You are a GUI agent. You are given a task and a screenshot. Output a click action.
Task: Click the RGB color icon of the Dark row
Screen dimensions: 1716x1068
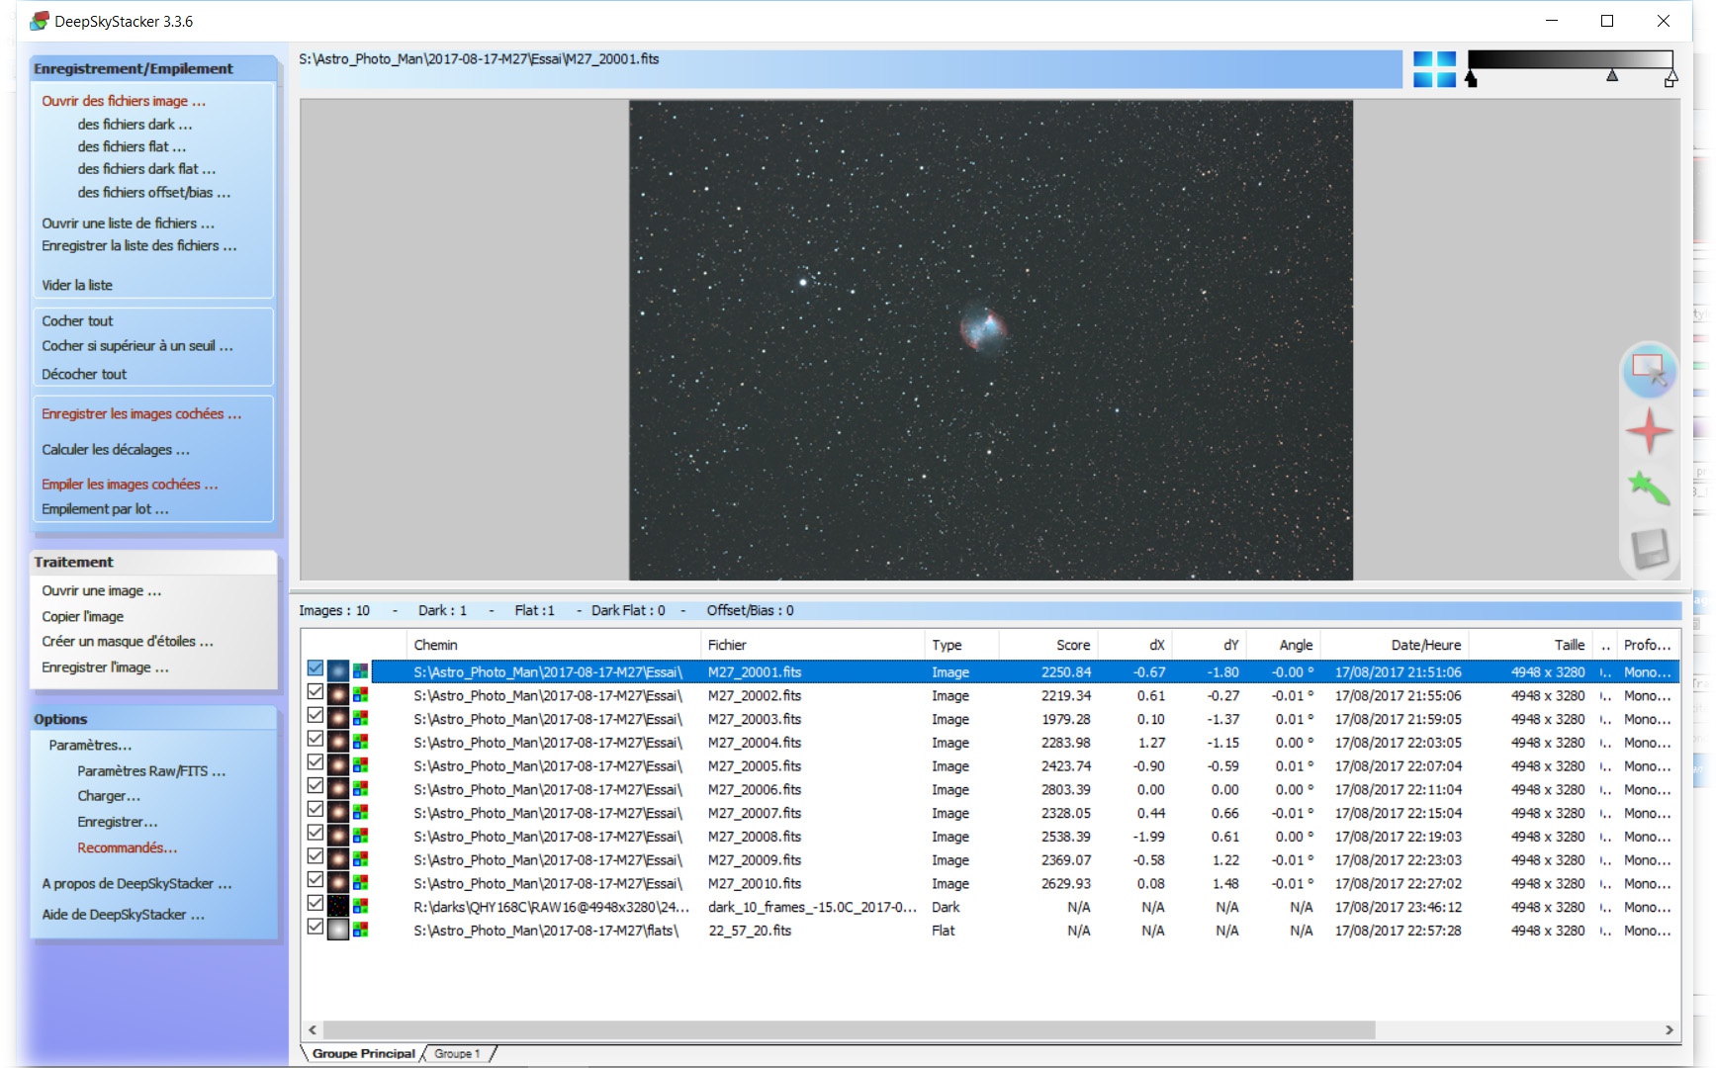click(361, 907)
